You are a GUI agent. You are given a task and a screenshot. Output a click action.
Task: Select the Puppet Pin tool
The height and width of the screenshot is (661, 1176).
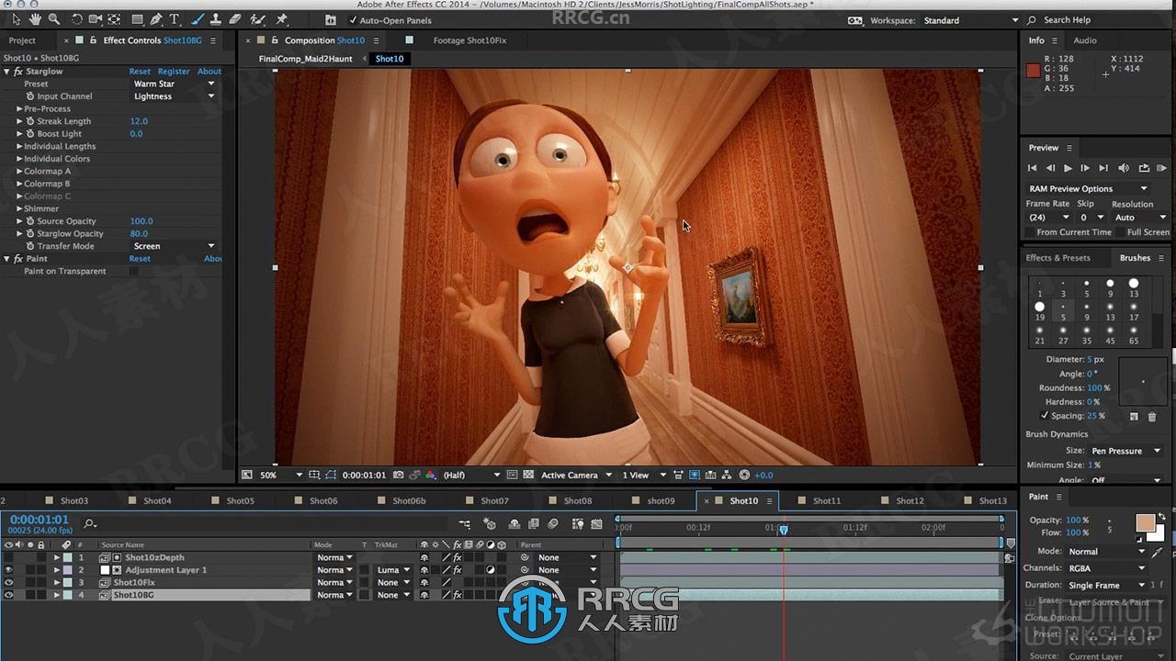tap(282, 19)
